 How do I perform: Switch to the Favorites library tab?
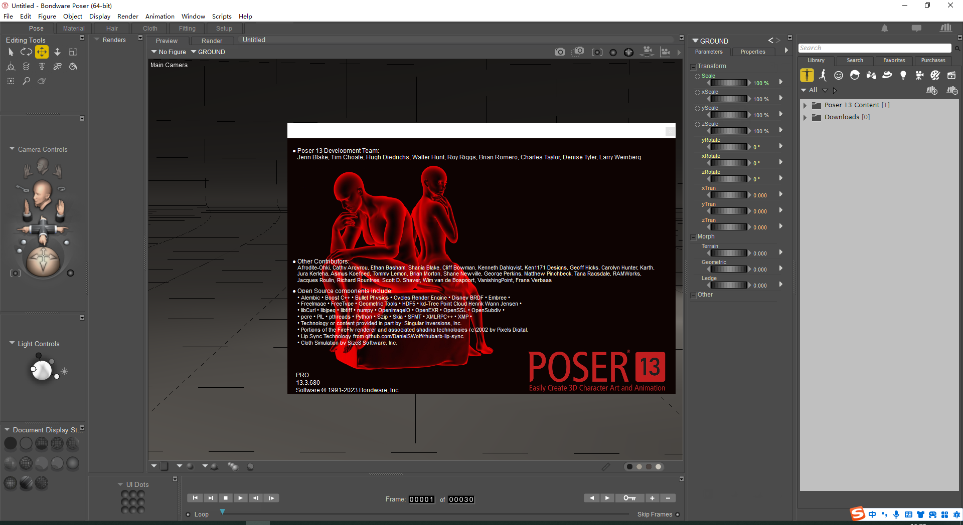point(894,60)
